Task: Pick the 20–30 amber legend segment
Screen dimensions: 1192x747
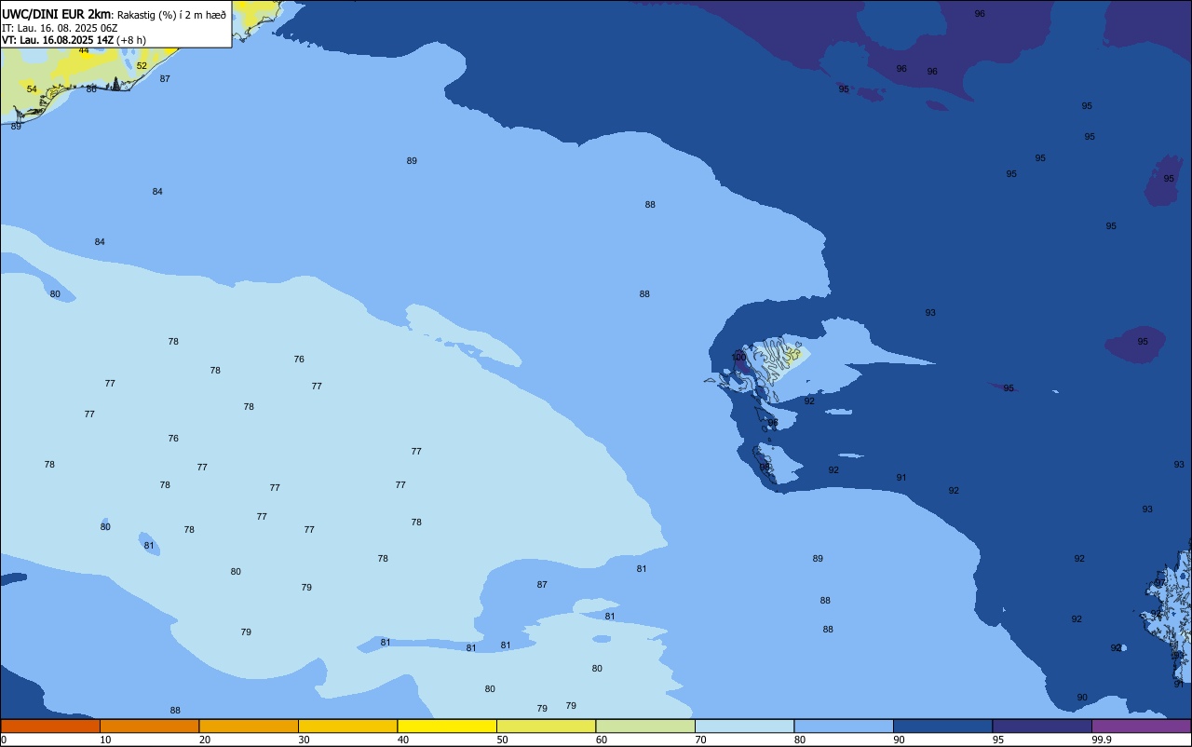Action: pyautogui.click(x=249, y=726)
